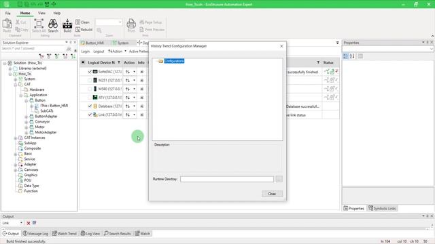The width and height of the screenshot is (435, 244).
Task: Uncheck the SoftdPAC device checkbox
Action: point(90,72)
